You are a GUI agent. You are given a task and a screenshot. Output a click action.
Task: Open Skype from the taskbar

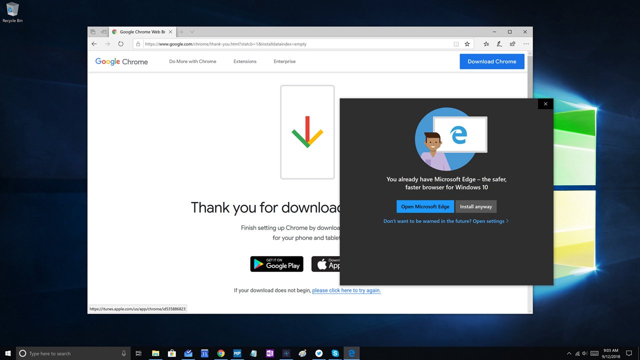pos(335,353)
